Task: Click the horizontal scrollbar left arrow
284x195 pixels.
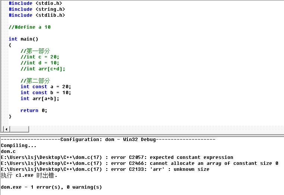Action: (6, 130)
